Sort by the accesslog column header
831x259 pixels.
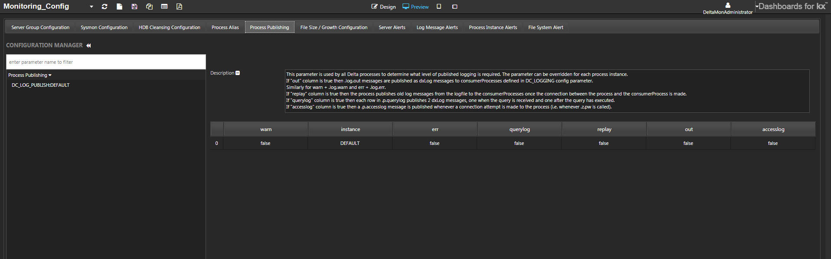tap(773, 129)
